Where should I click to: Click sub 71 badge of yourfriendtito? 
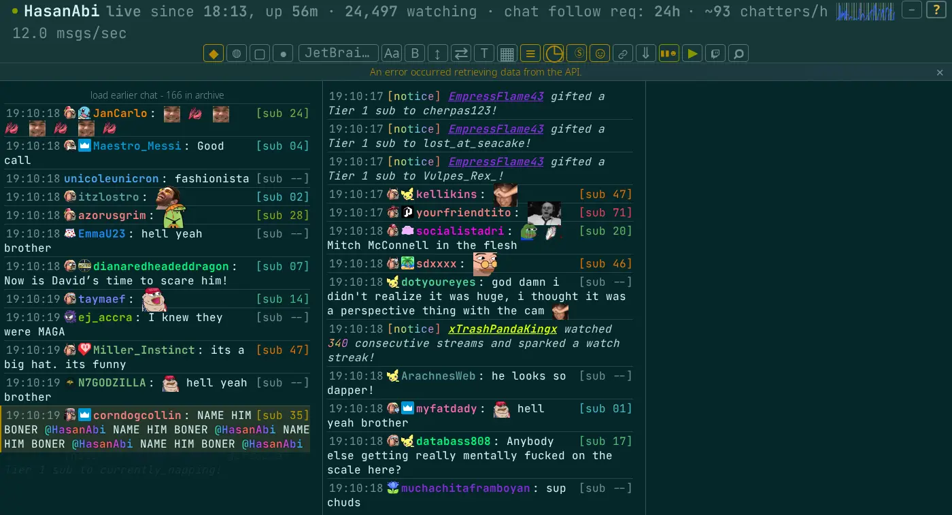[605, 213]
